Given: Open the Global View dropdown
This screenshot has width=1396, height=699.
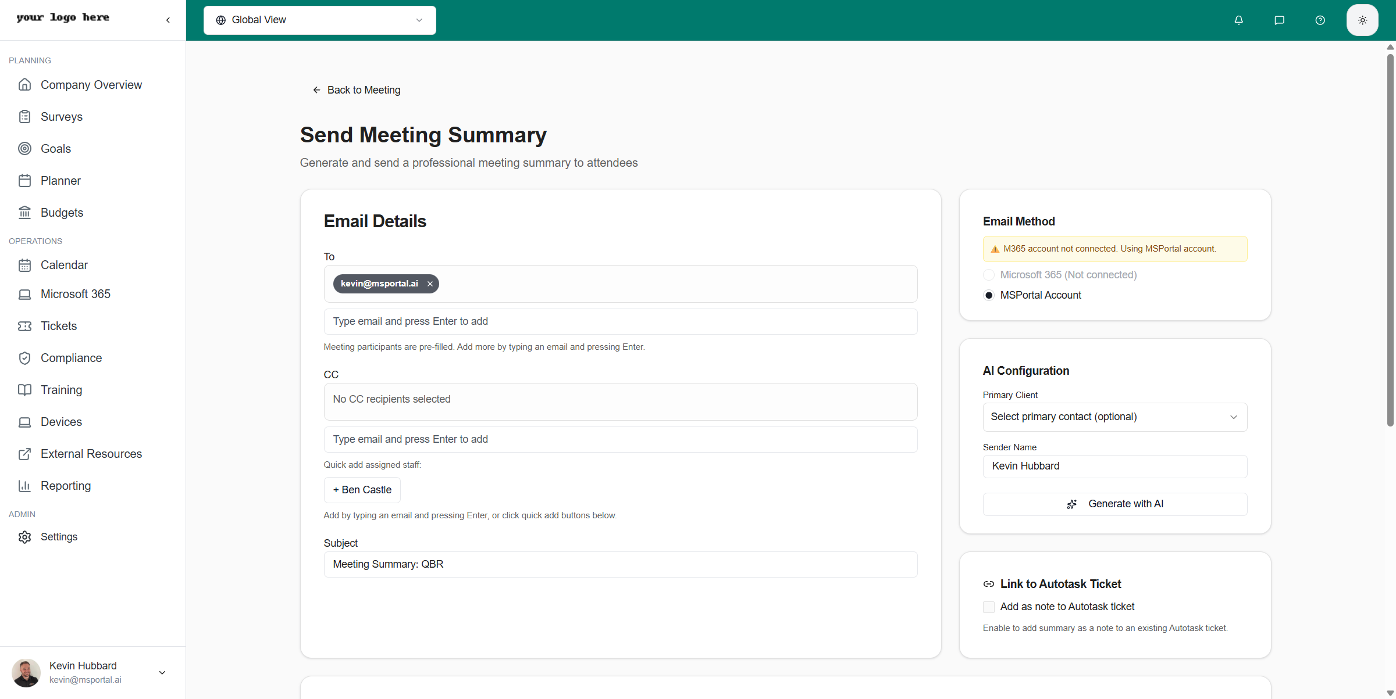Looking at the screenshot, I should (x=319, y=20).
